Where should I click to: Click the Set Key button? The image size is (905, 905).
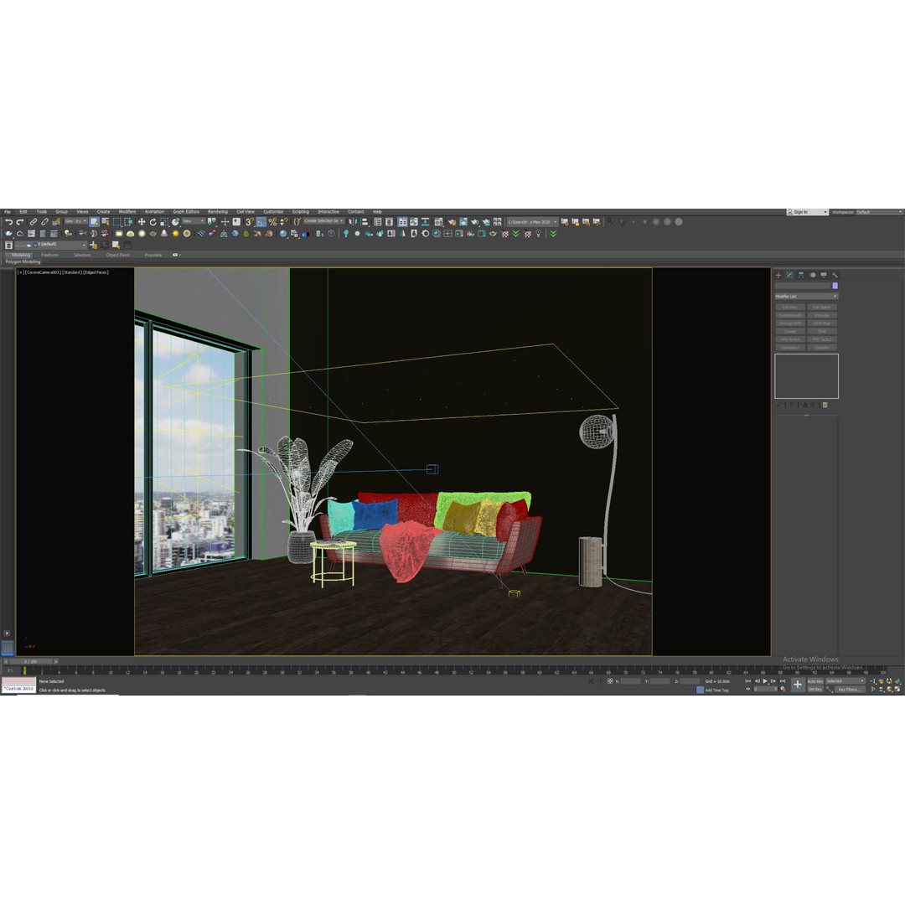815,689
